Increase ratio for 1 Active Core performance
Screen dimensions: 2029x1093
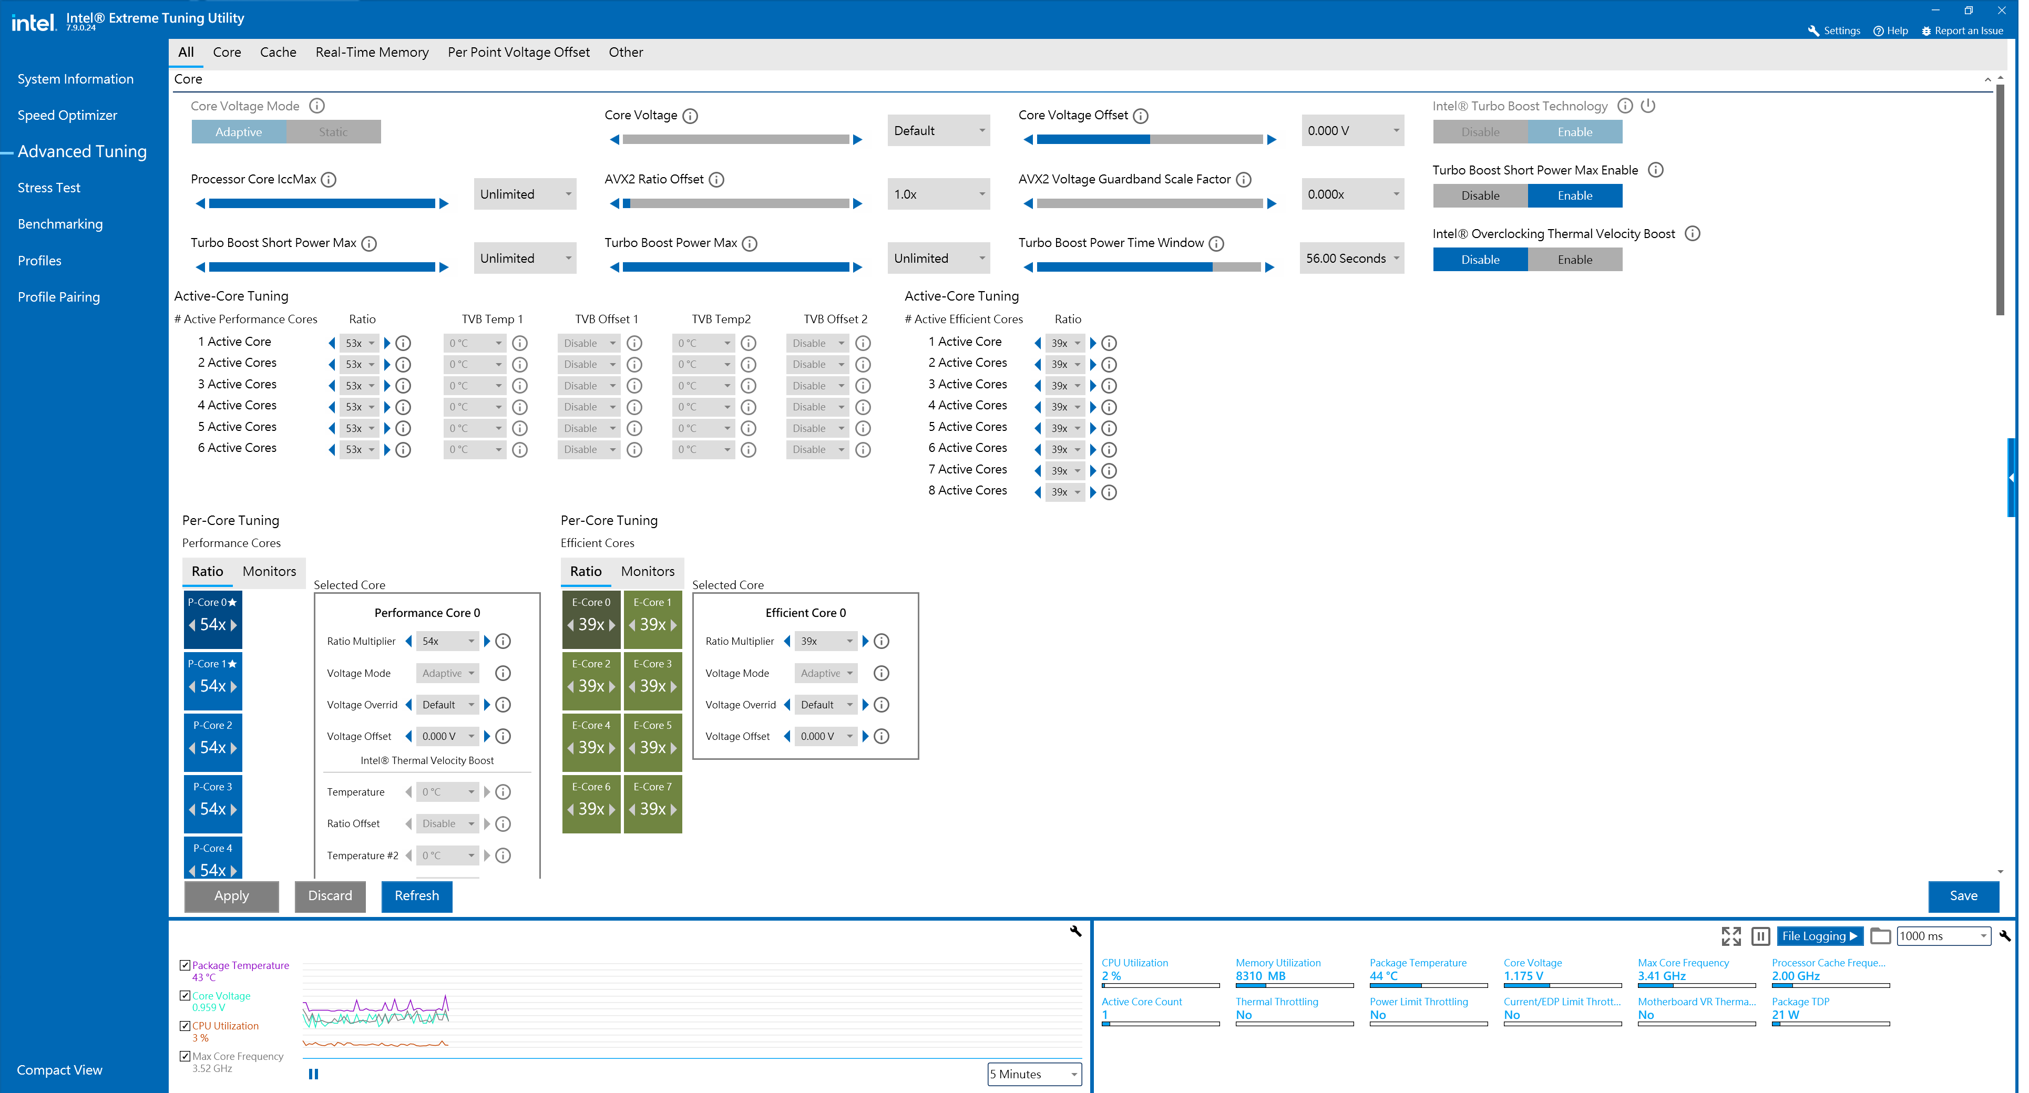(387, 343)
